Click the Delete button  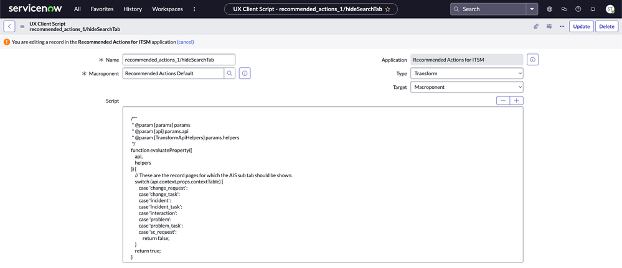tap(606, 27)
